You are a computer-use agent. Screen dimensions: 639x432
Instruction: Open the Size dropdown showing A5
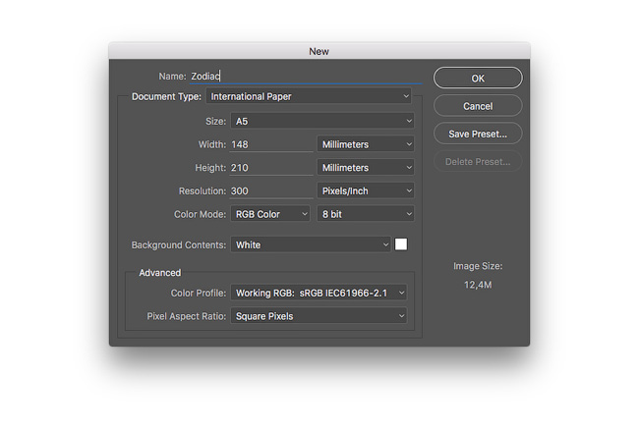[322, 121]
